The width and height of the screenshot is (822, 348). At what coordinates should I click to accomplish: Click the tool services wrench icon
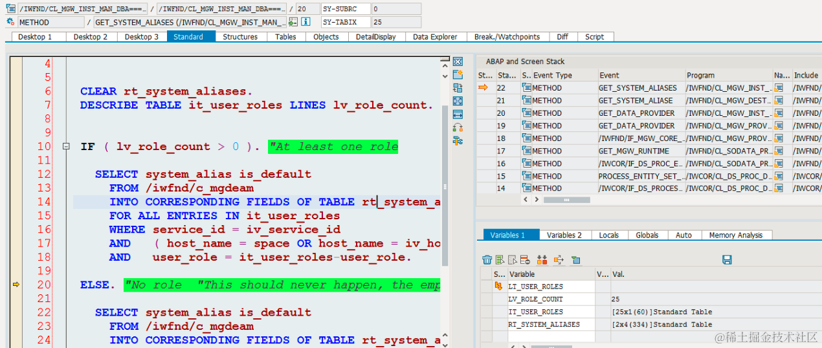click(458, 140)
